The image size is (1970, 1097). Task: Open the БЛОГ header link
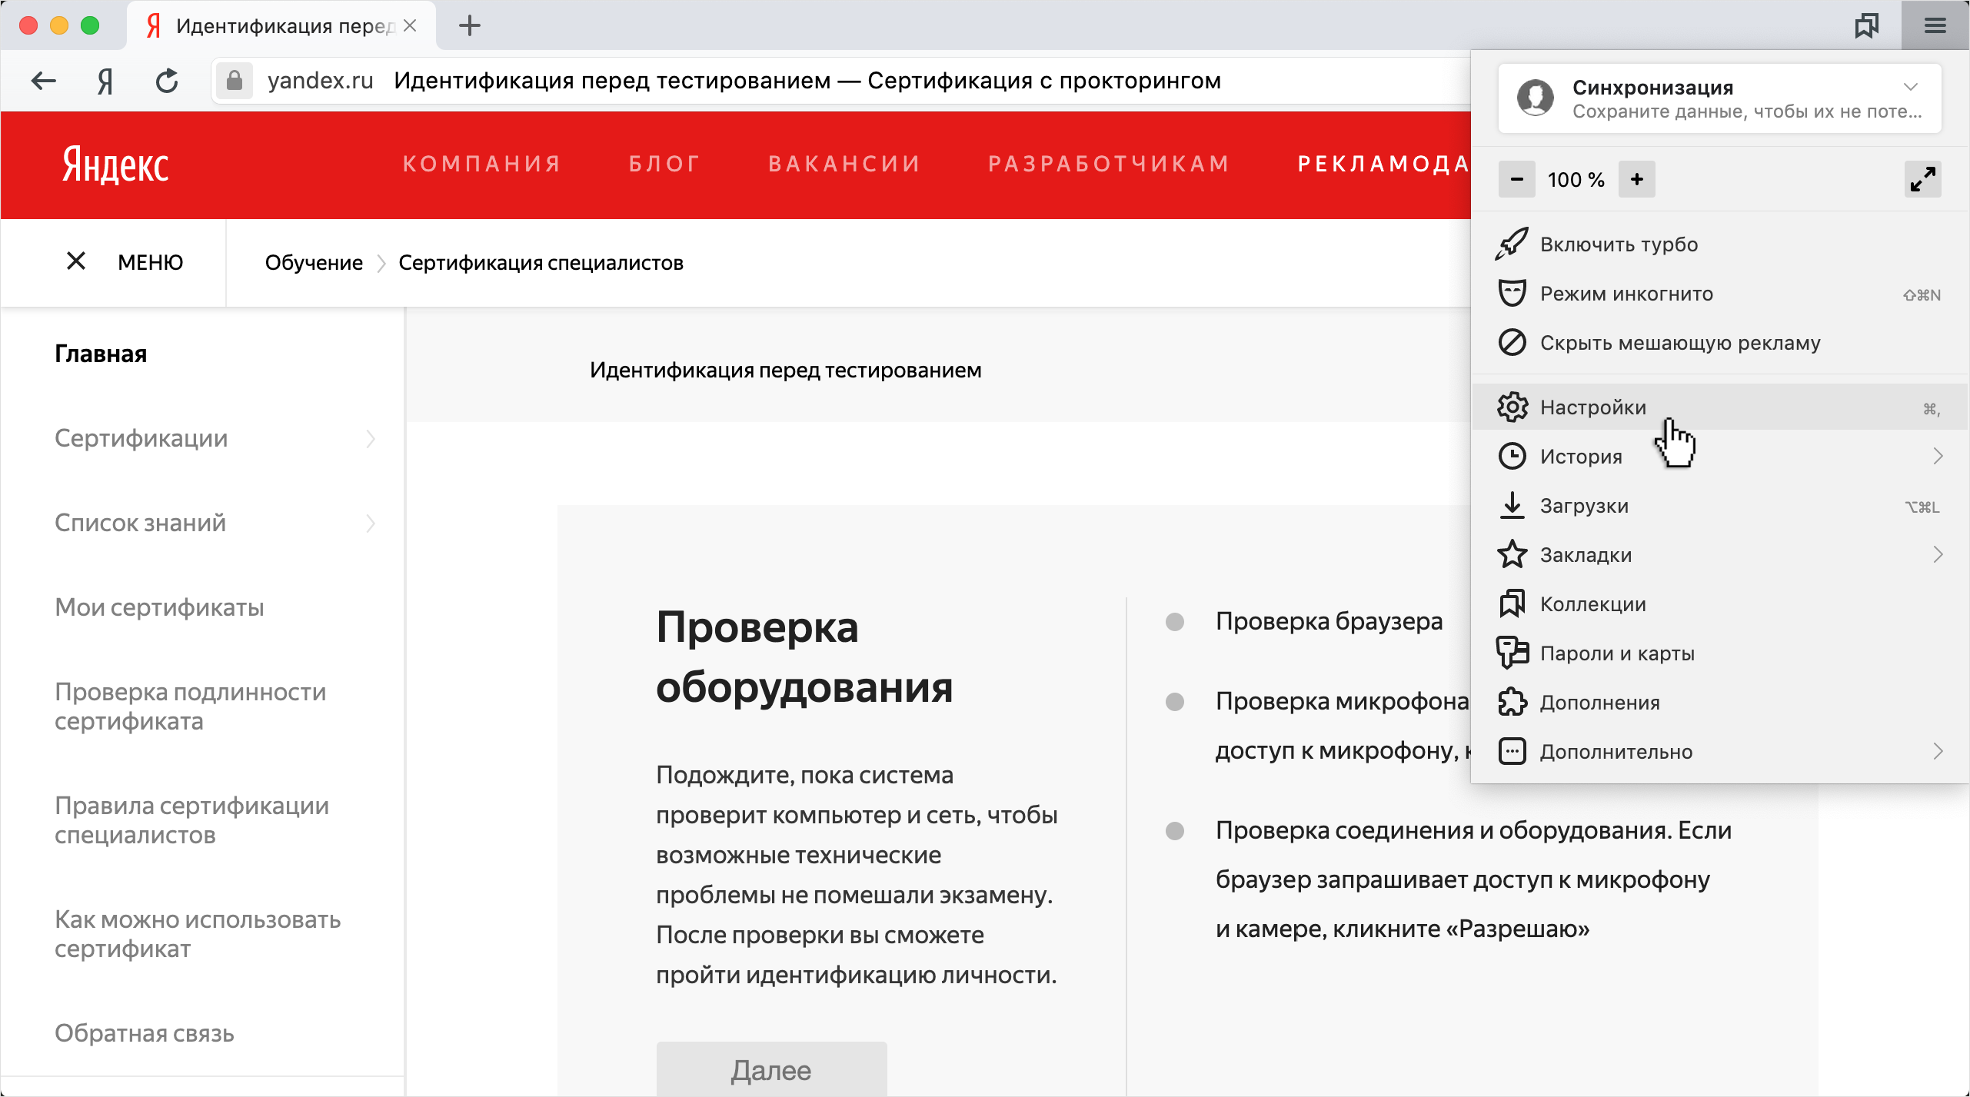[664, 164]
